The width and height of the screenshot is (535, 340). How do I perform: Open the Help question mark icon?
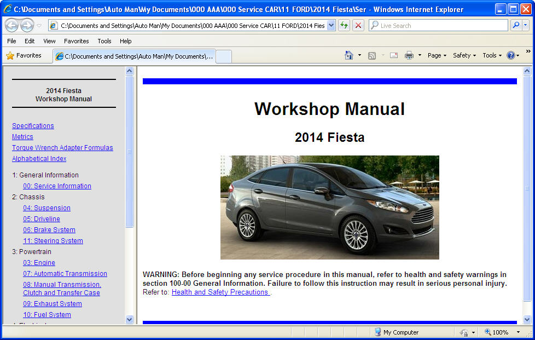coord(510,55)
